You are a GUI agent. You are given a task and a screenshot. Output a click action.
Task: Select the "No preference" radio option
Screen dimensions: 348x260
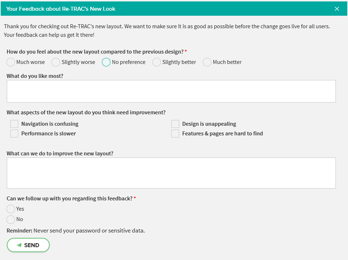(106, 62)
